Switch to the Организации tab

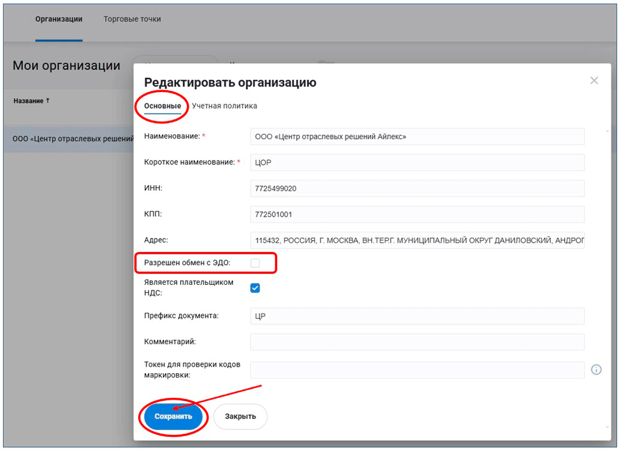coord(59,19)
